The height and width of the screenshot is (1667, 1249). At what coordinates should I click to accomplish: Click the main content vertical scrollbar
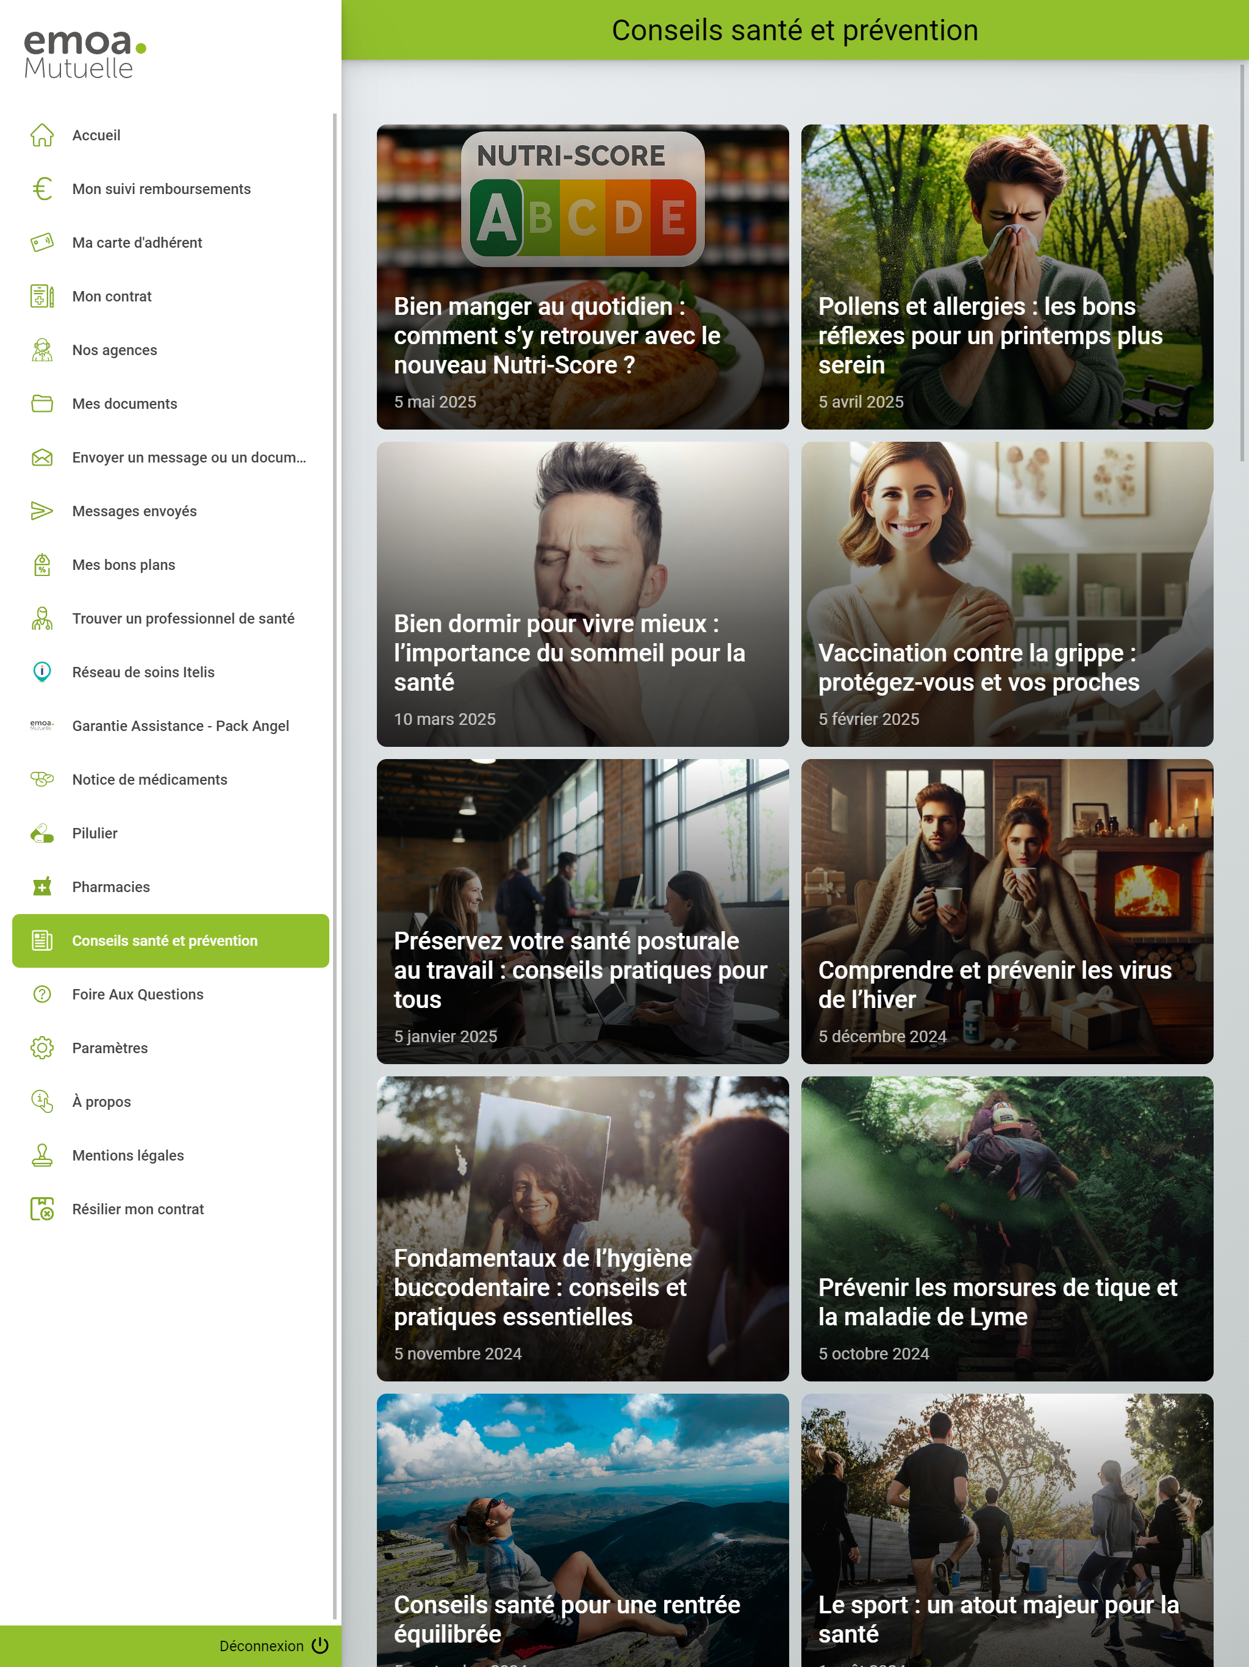(x=1242, y=262)
